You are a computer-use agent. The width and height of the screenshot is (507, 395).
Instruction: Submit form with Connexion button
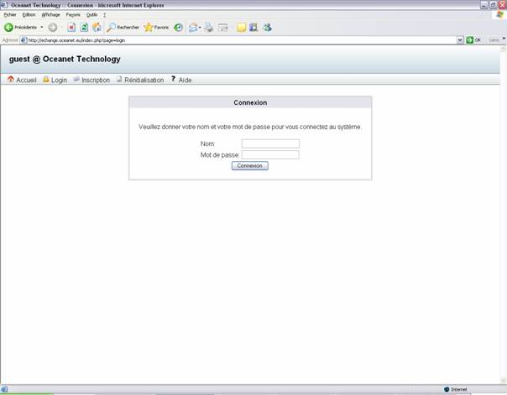pos(249,166)
